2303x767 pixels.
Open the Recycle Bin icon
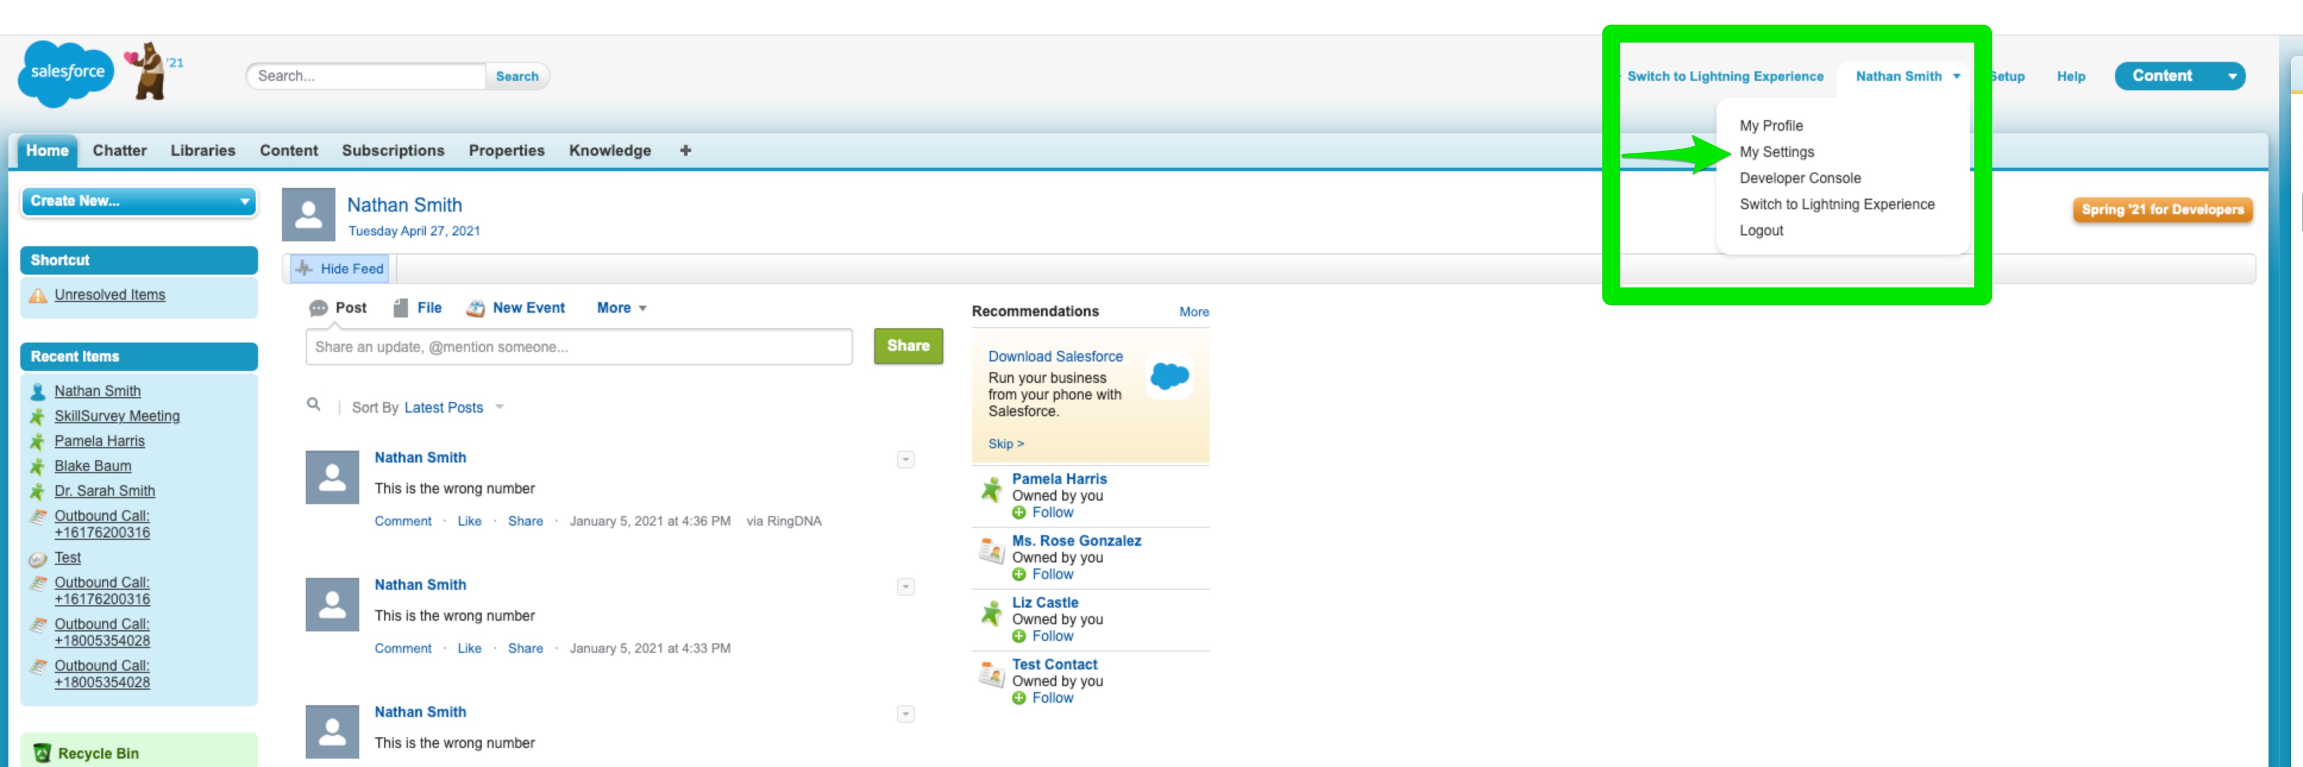pyautogui.click(x=41, y=753)
